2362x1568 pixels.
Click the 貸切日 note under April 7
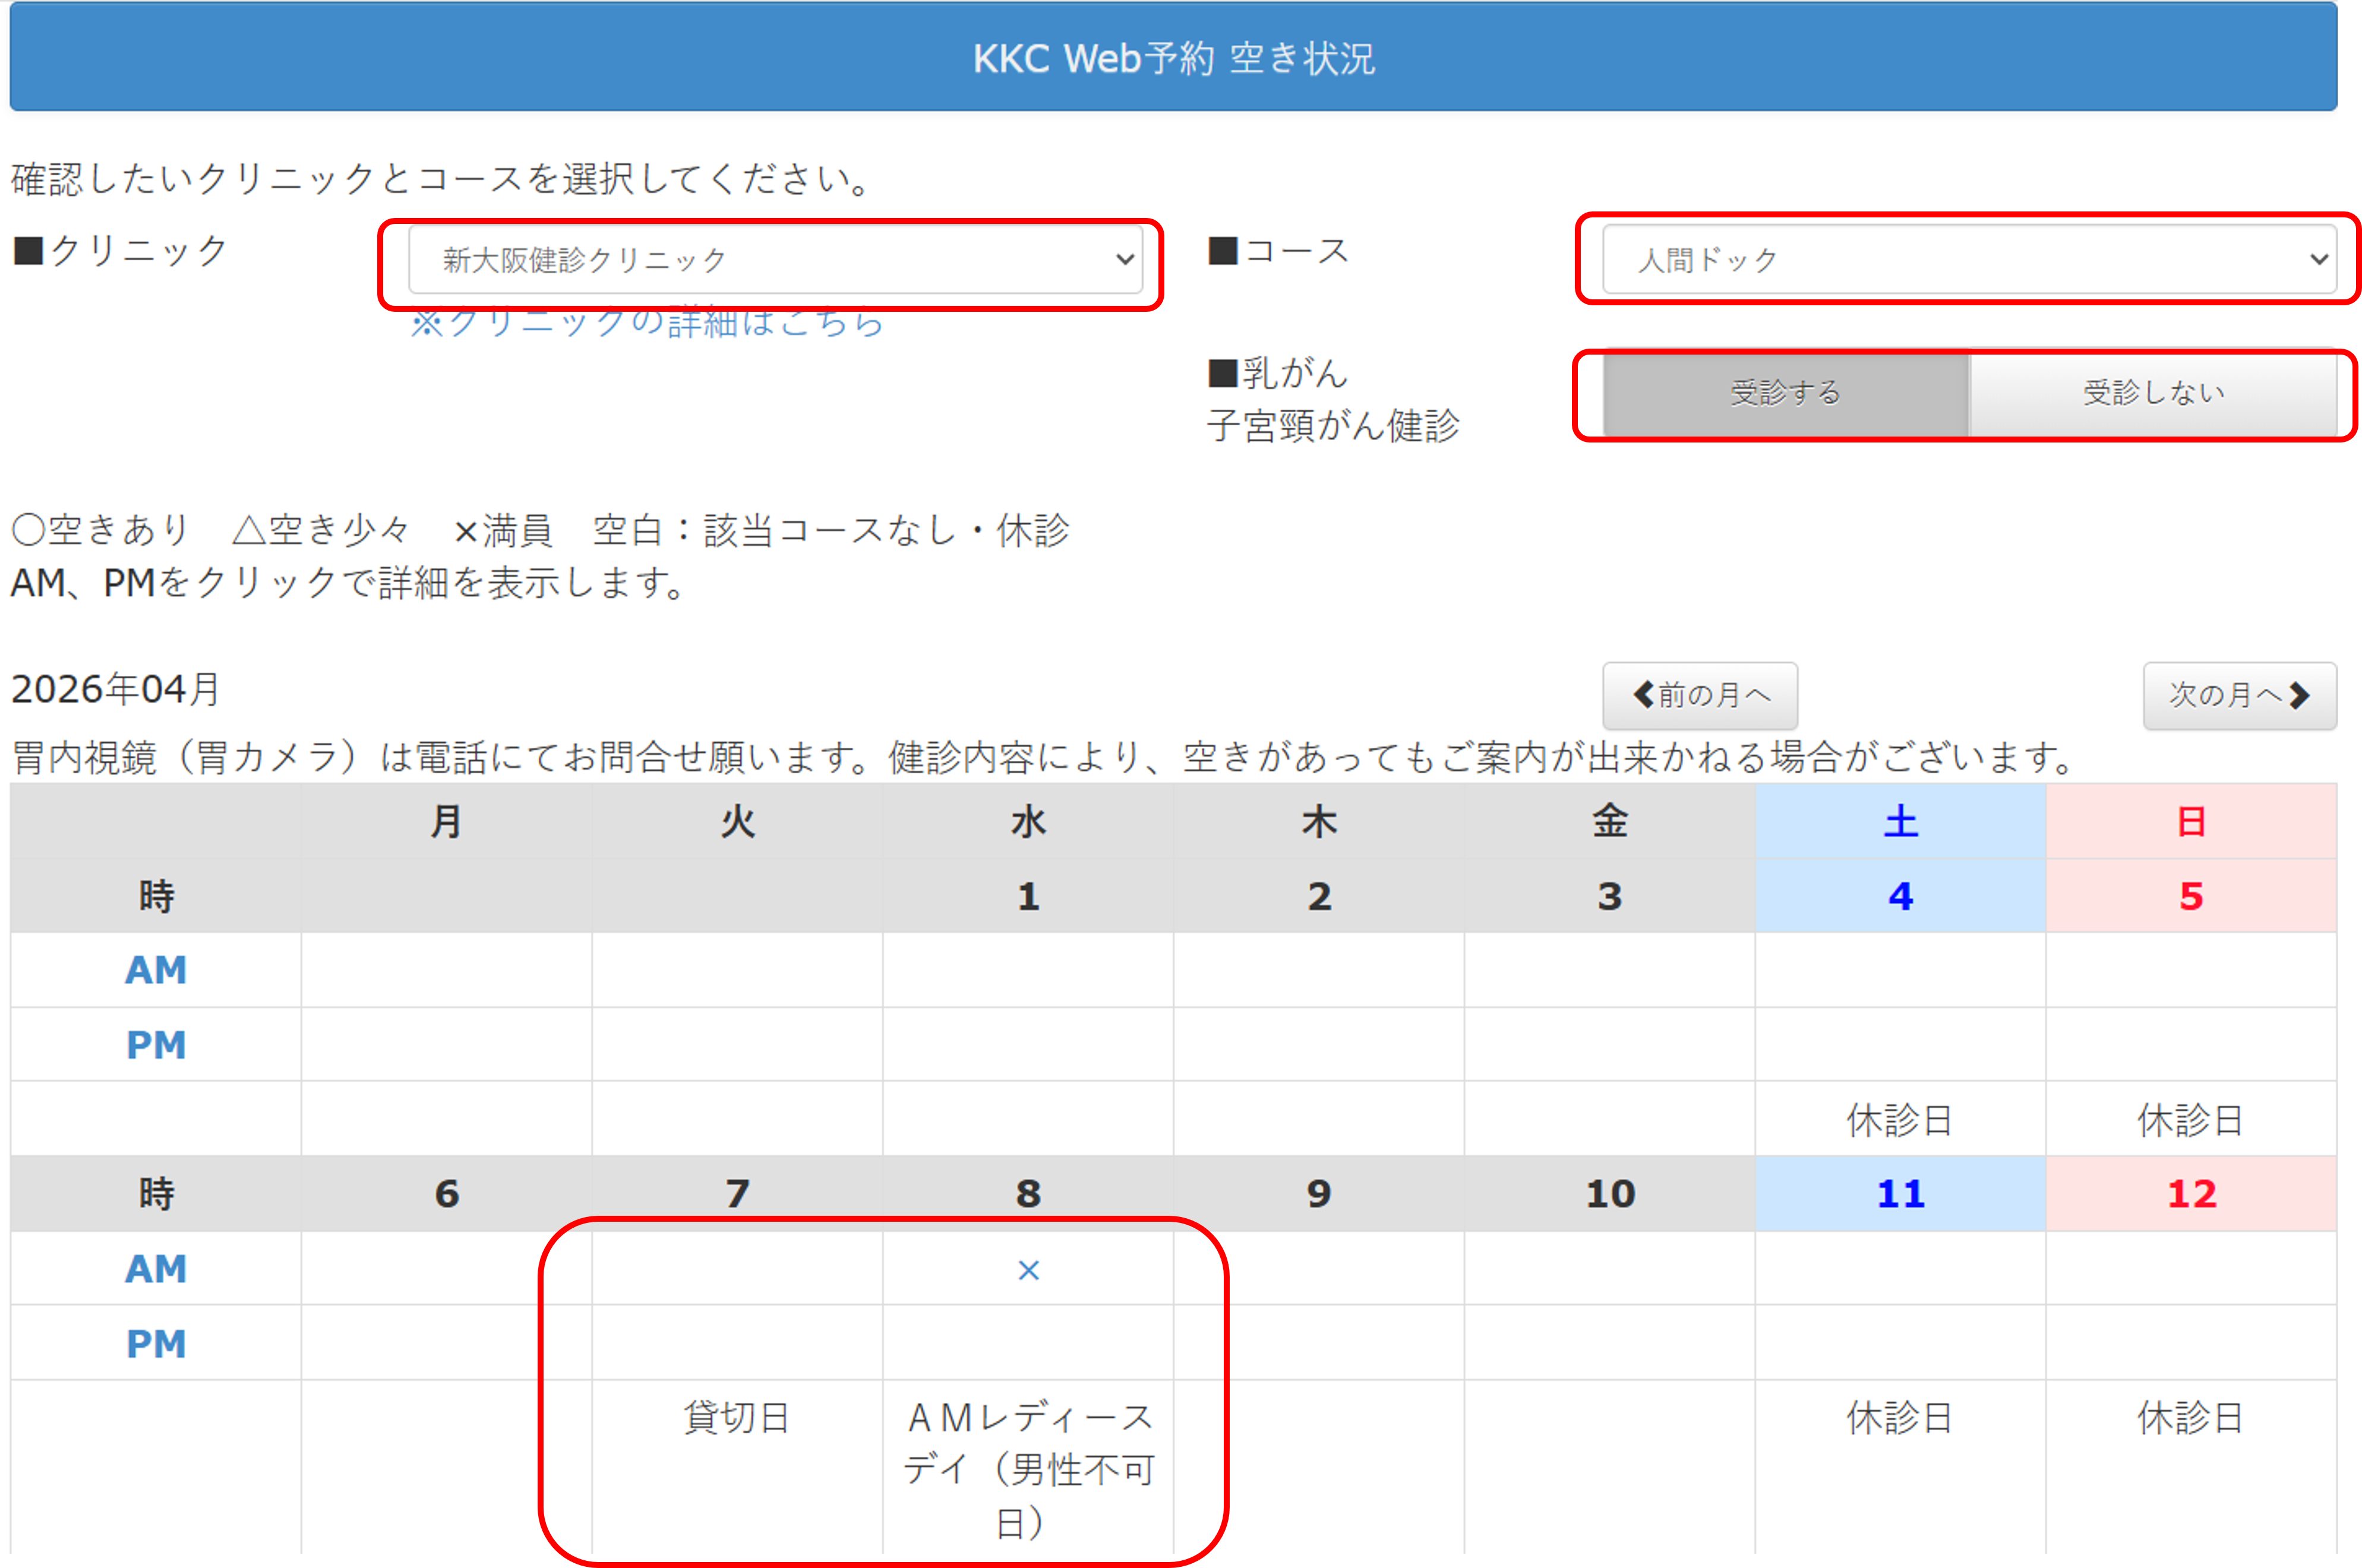pyautogui.click(x=737, y=1418)
